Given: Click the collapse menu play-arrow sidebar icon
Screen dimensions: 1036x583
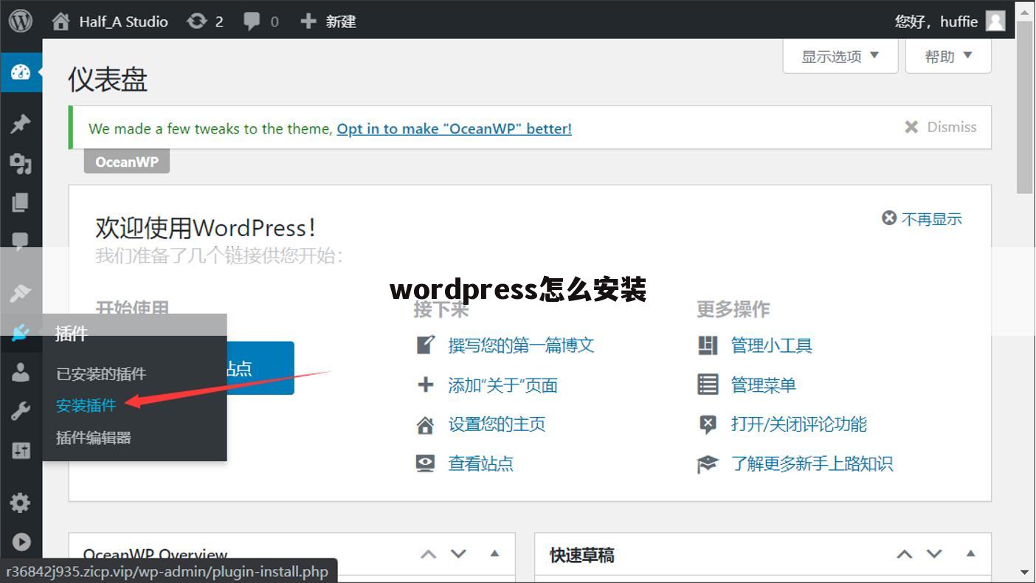Looking at the screenshot, I should pyautogui.click(x=21, y=542).
